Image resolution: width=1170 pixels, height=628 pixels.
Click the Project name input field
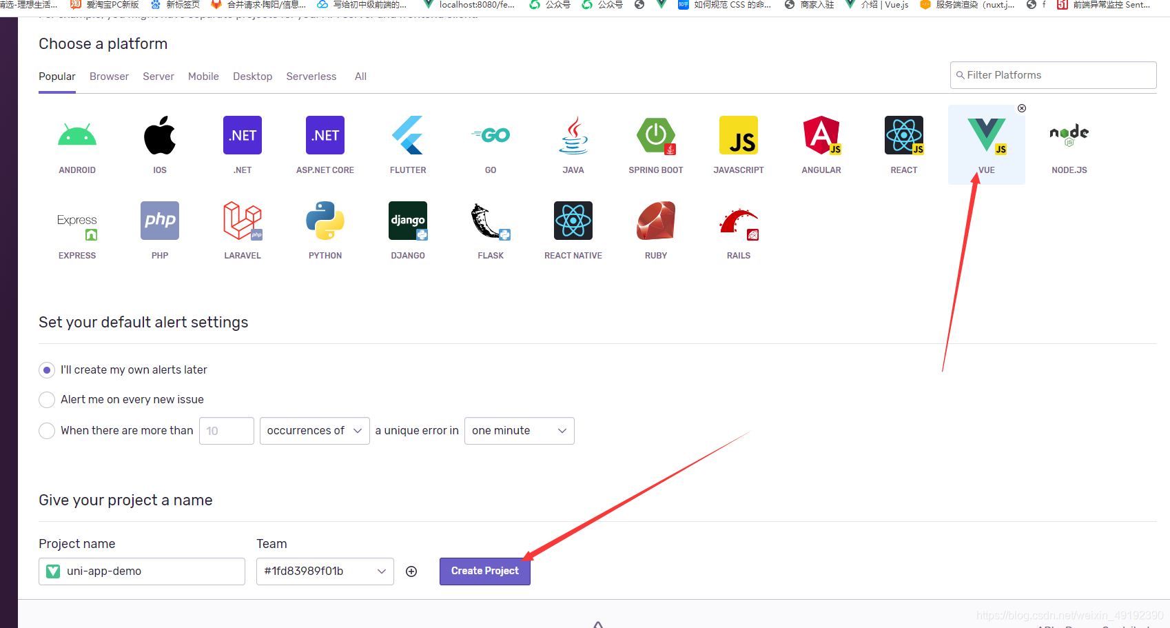(x=142, y=571)
